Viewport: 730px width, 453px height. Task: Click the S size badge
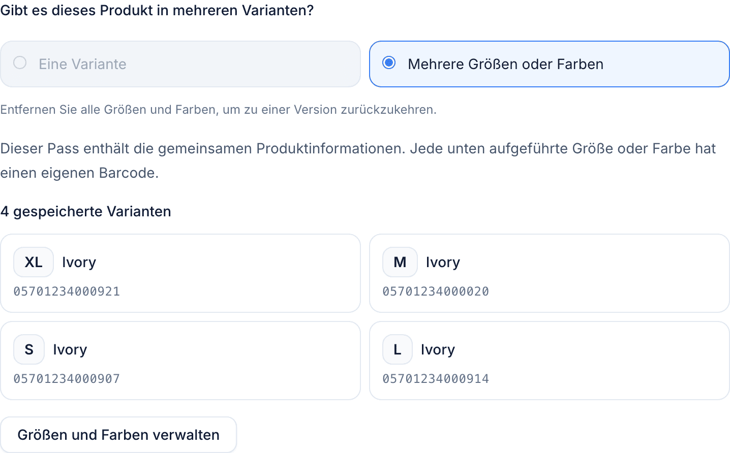point(29,349)
